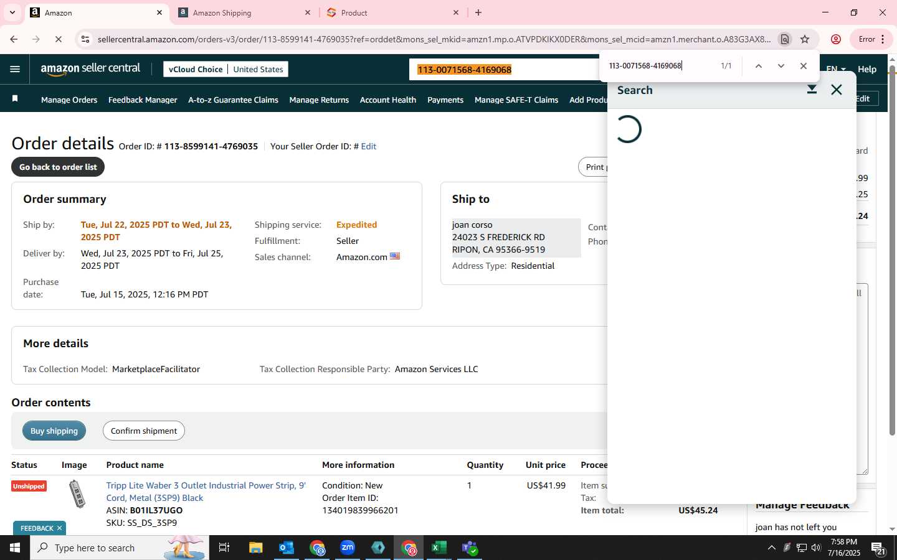897x560 pixels.
Task: Open the notification center icon
Action: pos(878,548)
